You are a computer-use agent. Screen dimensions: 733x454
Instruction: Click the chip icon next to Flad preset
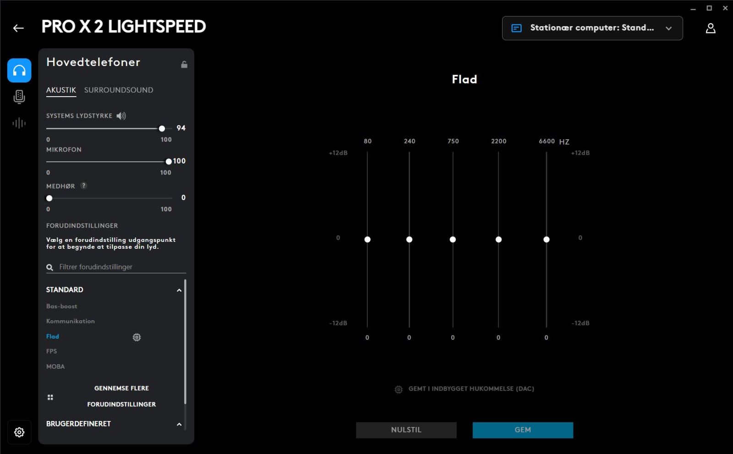coord(137,337)
